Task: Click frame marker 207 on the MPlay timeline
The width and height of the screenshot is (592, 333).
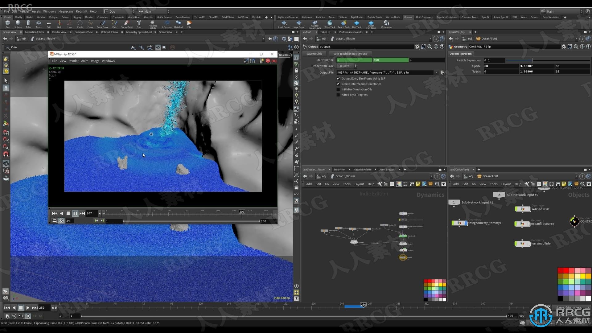Action: pos(242,212)
